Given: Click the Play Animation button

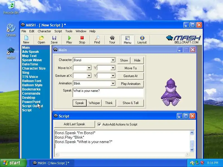Looking at the screenshot, I should coord(130,84).
